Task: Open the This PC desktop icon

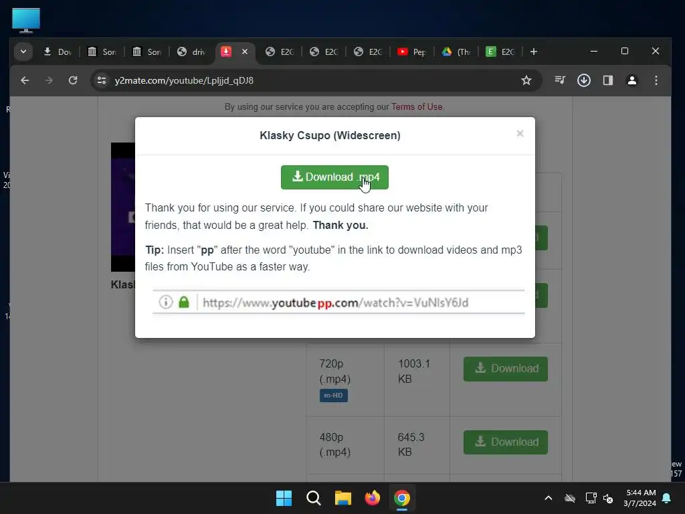Action: [x=26, y=21]
